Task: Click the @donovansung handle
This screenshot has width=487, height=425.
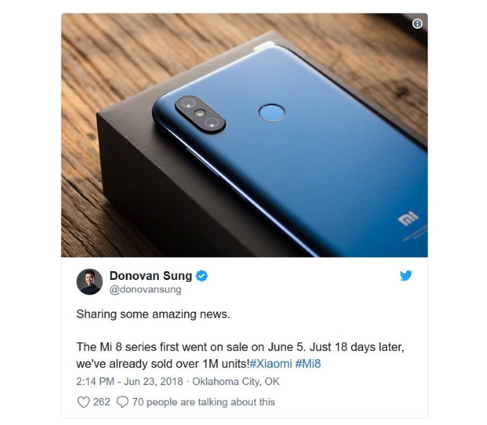Action: click(x=145, y=289)
